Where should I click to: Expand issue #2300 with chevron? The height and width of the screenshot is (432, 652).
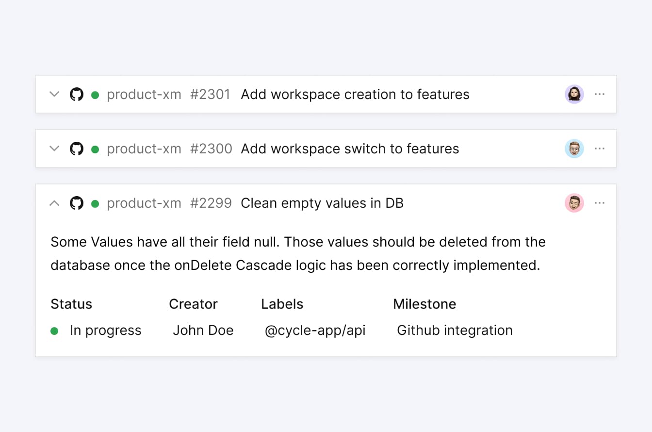(55, 149)
